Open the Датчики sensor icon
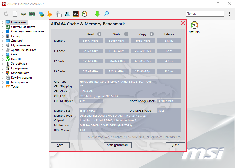Image resolution: width=235 pixels, height=168 pixels. [x=195, y=25]
